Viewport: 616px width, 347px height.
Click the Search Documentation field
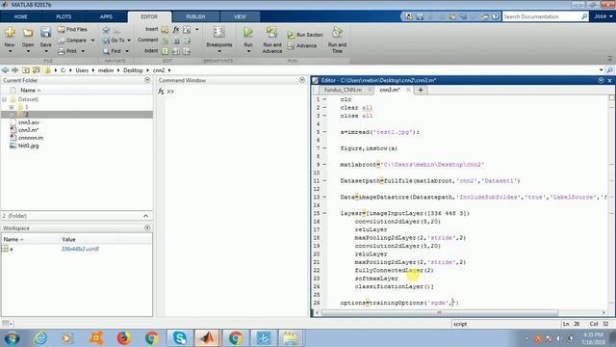pyautogui.click(x=541, y=16)
